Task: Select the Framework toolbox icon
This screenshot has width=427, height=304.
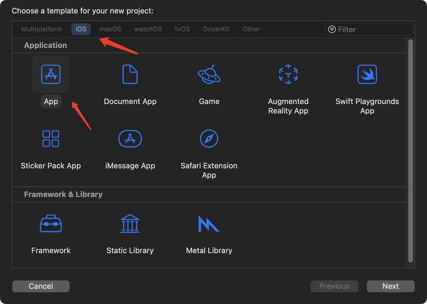Action: pyautogui.click(x=51, y=223)
